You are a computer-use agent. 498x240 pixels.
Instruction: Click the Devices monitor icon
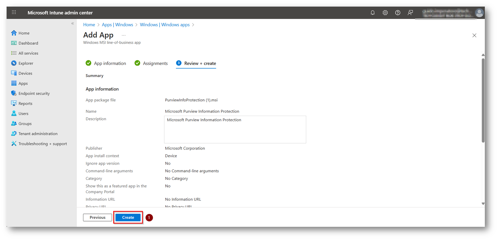14,73
